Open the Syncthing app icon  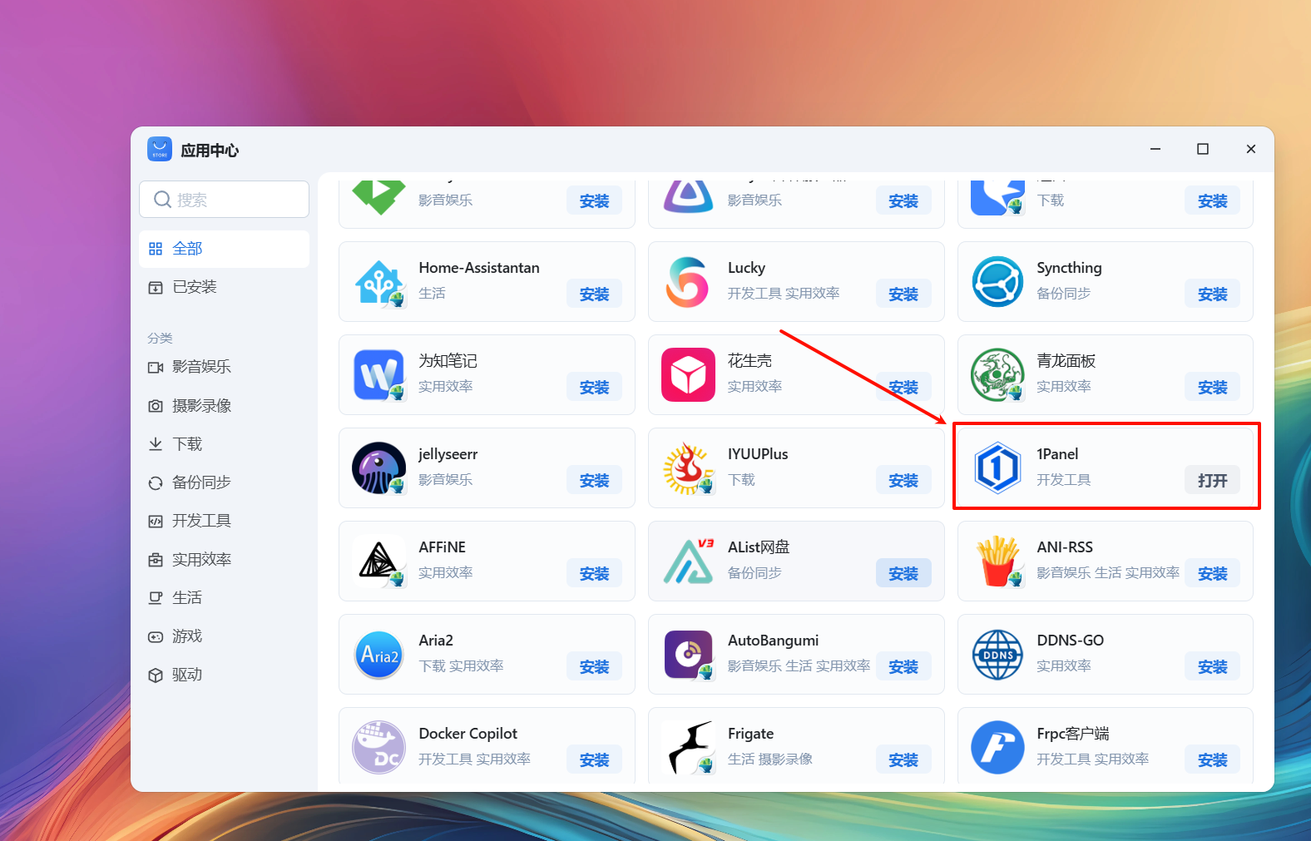pyautogui.click(x=997, y=282)
